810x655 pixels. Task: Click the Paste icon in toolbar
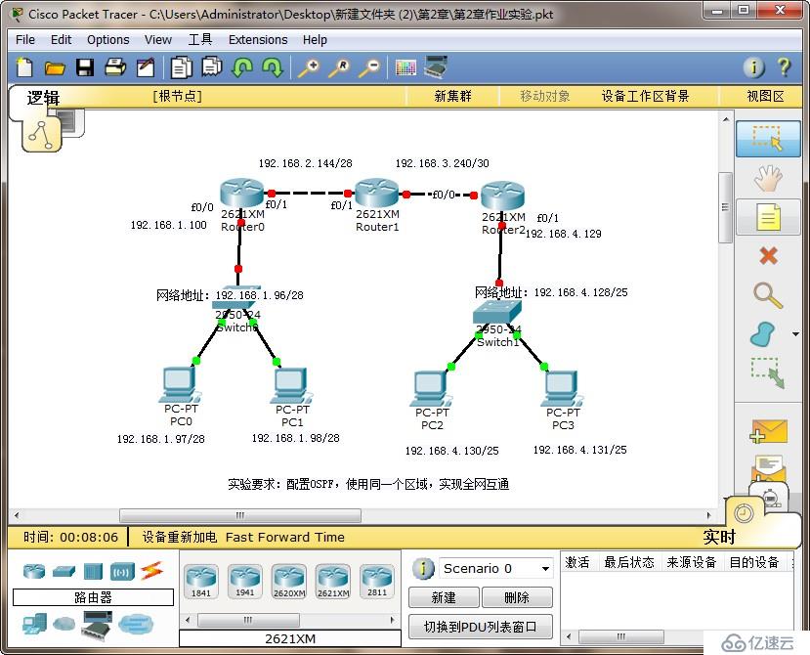click(212, 66)
